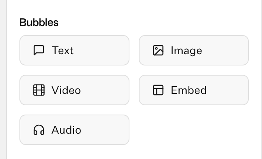Image resolution: width=262 pixels, height=159 pixels.
Task: Select the picture icon beside Image
Action: pyautogui.click(x=158, y=50)
